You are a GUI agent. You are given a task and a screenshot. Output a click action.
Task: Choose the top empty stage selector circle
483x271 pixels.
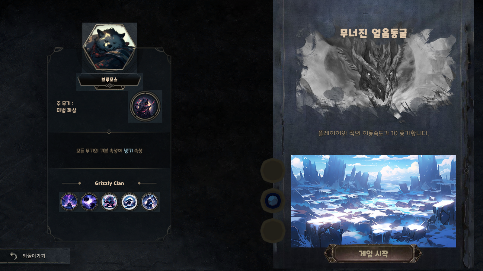coord(273,170)
